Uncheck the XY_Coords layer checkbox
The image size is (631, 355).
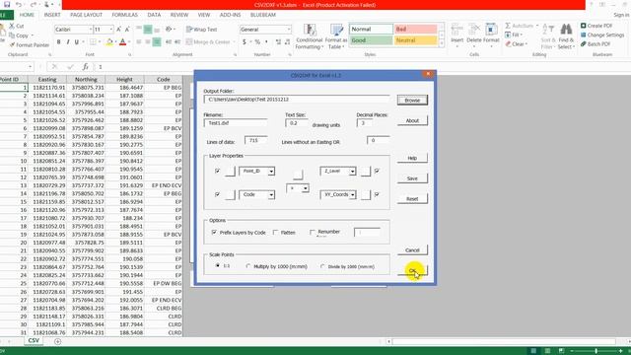click(x=377, y=195)
